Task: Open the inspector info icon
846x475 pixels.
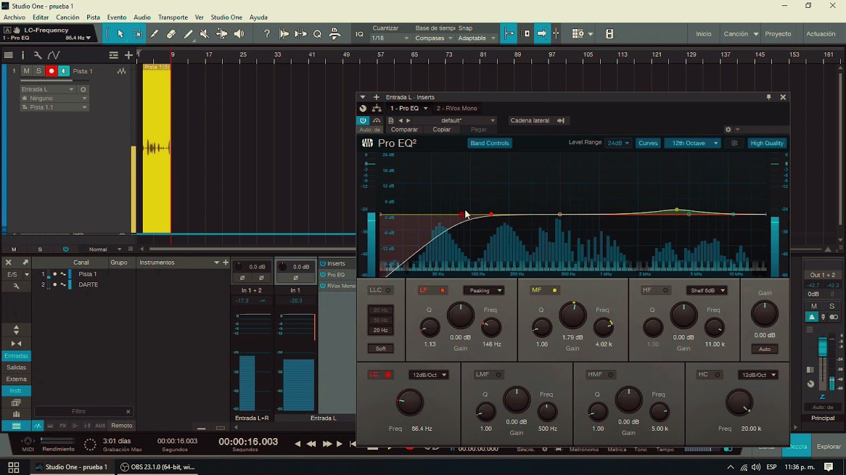Action: pos(22,55)
